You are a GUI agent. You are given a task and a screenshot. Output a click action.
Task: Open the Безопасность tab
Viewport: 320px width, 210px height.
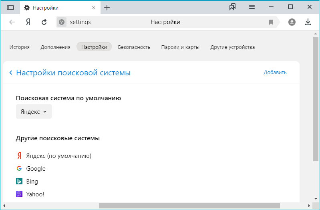click(x=134, y=47)
